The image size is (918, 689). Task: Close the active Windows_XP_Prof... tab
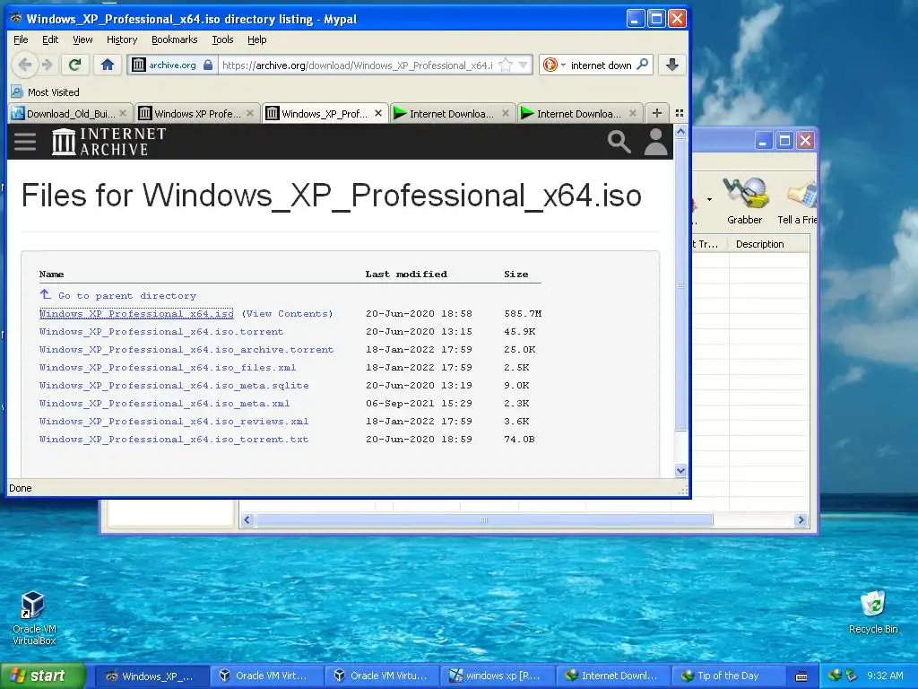pyautogui.click(x=378, y=113)
